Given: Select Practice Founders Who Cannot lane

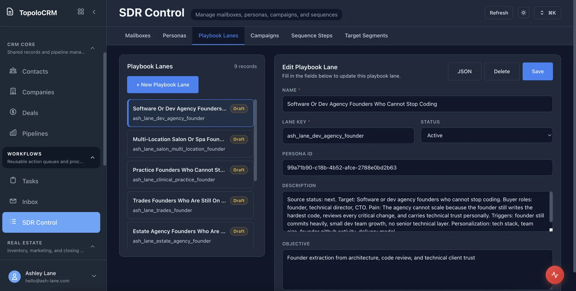Looking at the screenshot, I should coord(190,175).
